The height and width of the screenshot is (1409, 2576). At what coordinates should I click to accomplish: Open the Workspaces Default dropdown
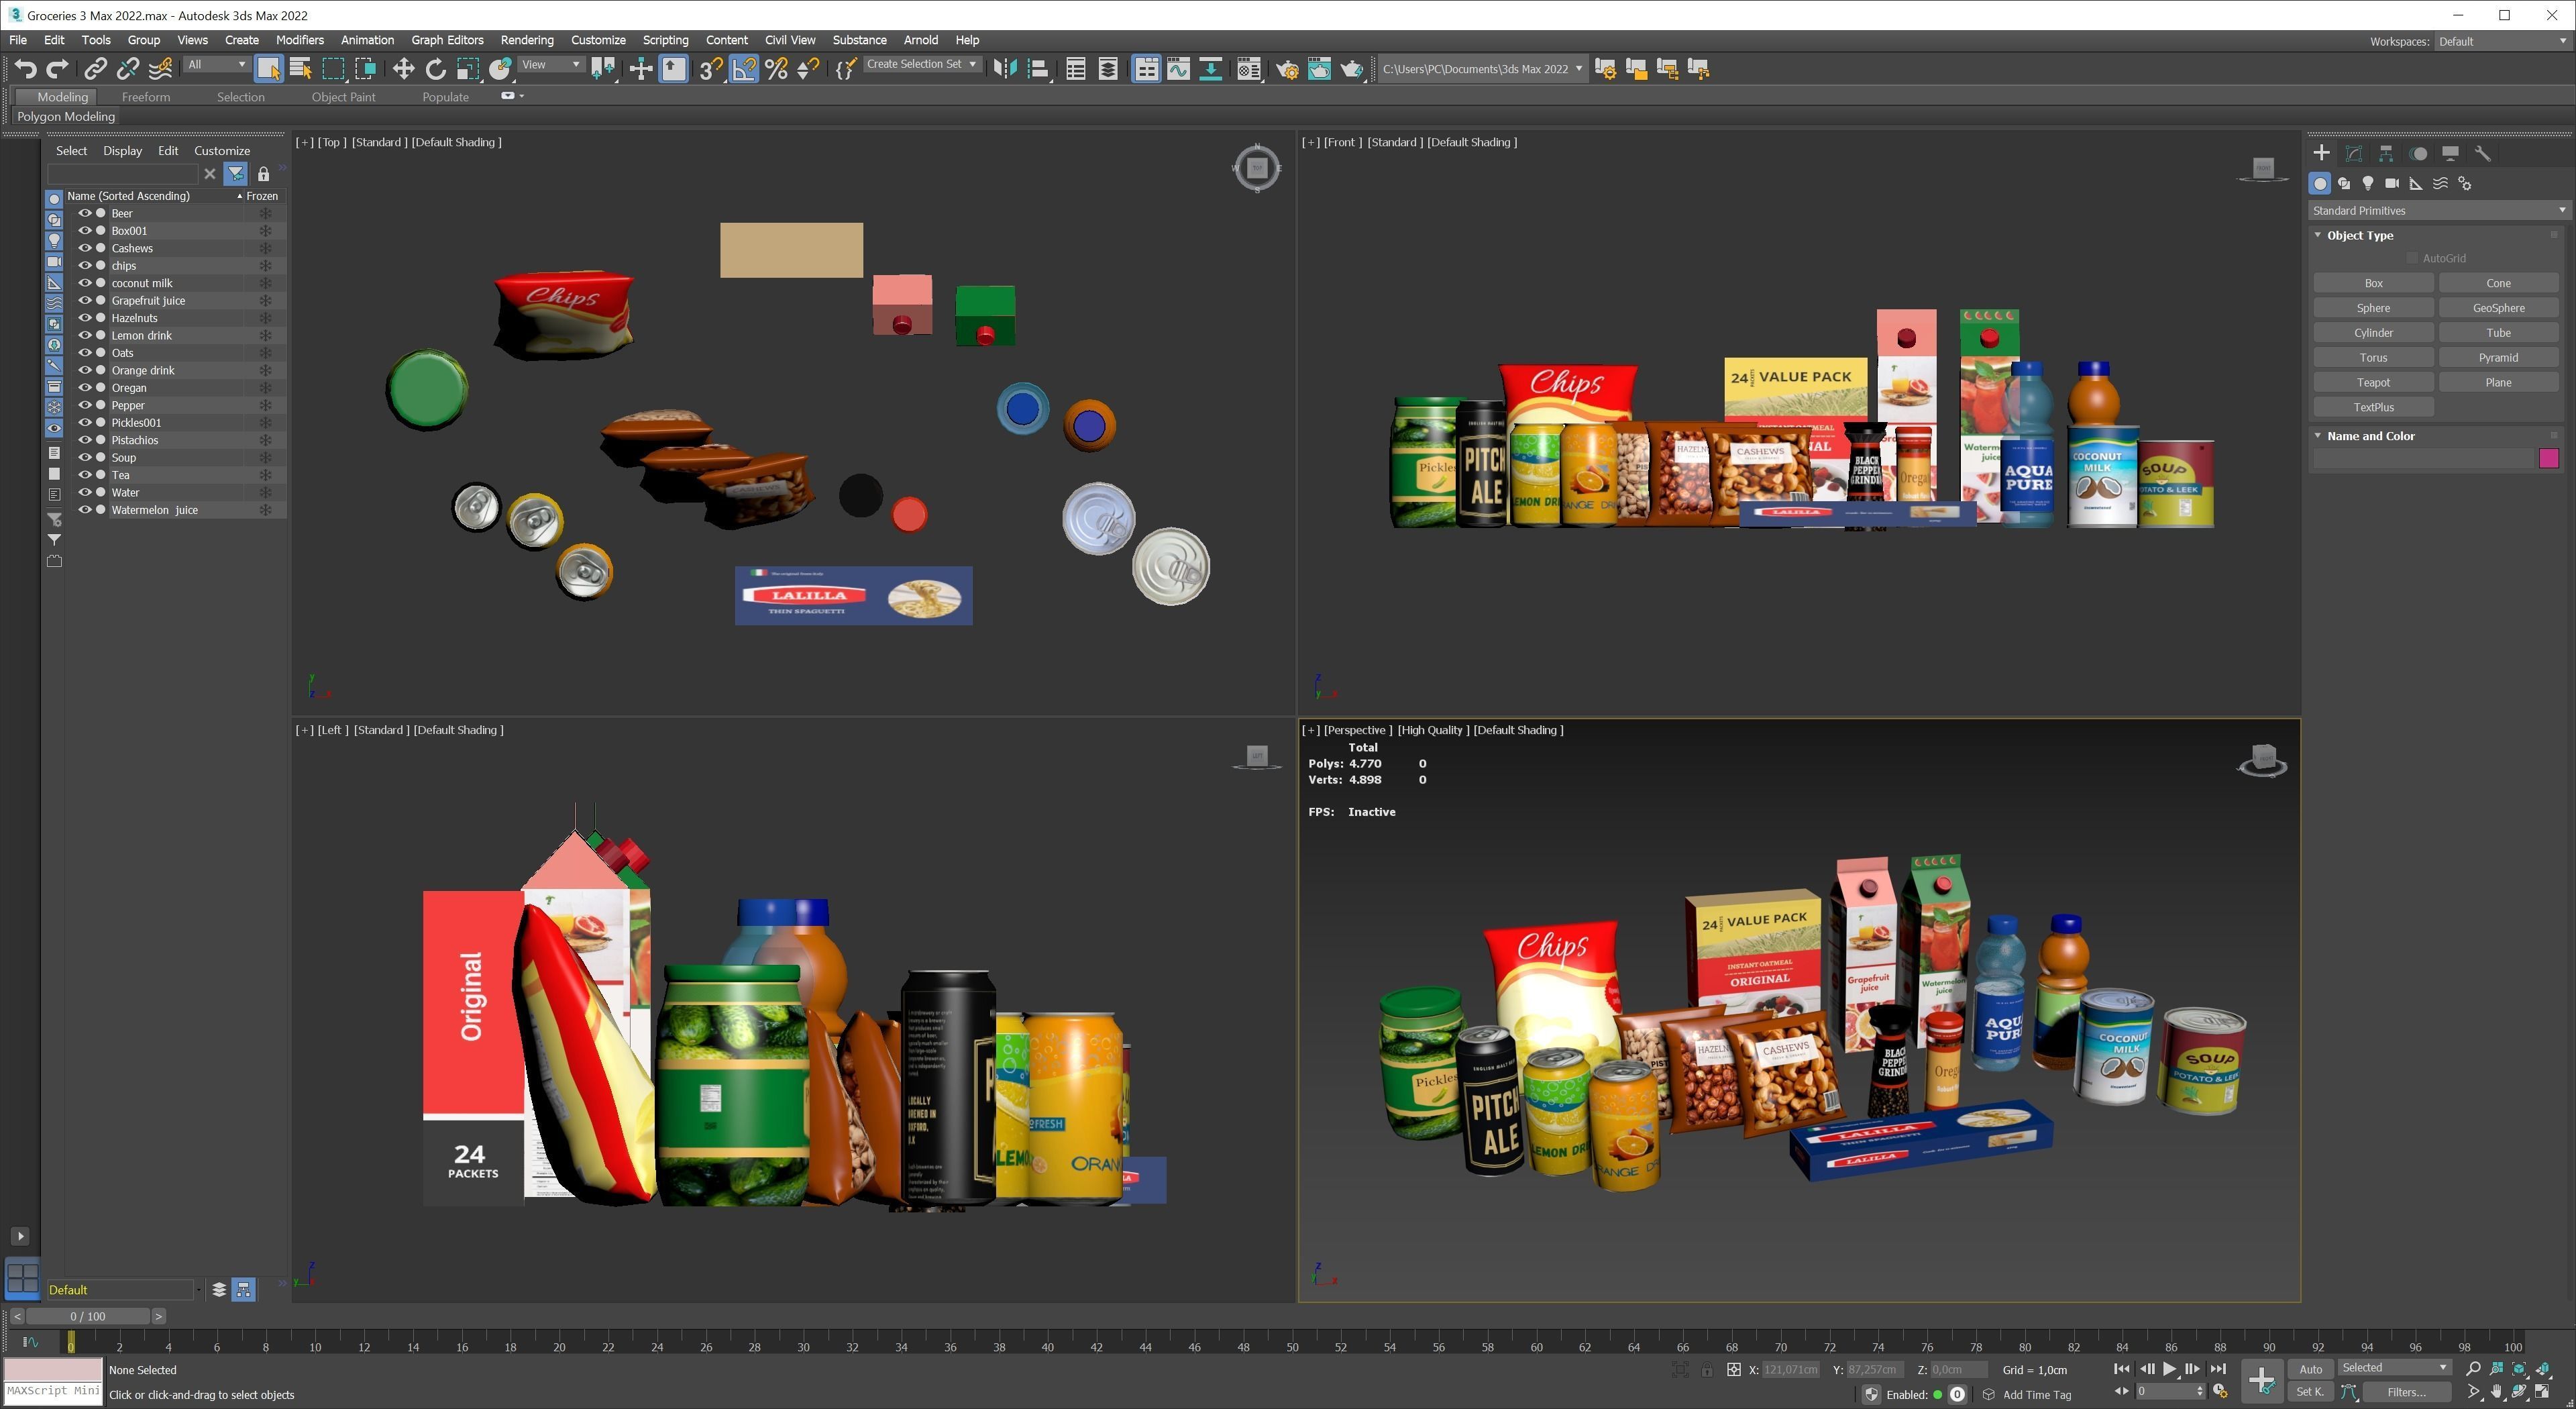coord(2502,41)
